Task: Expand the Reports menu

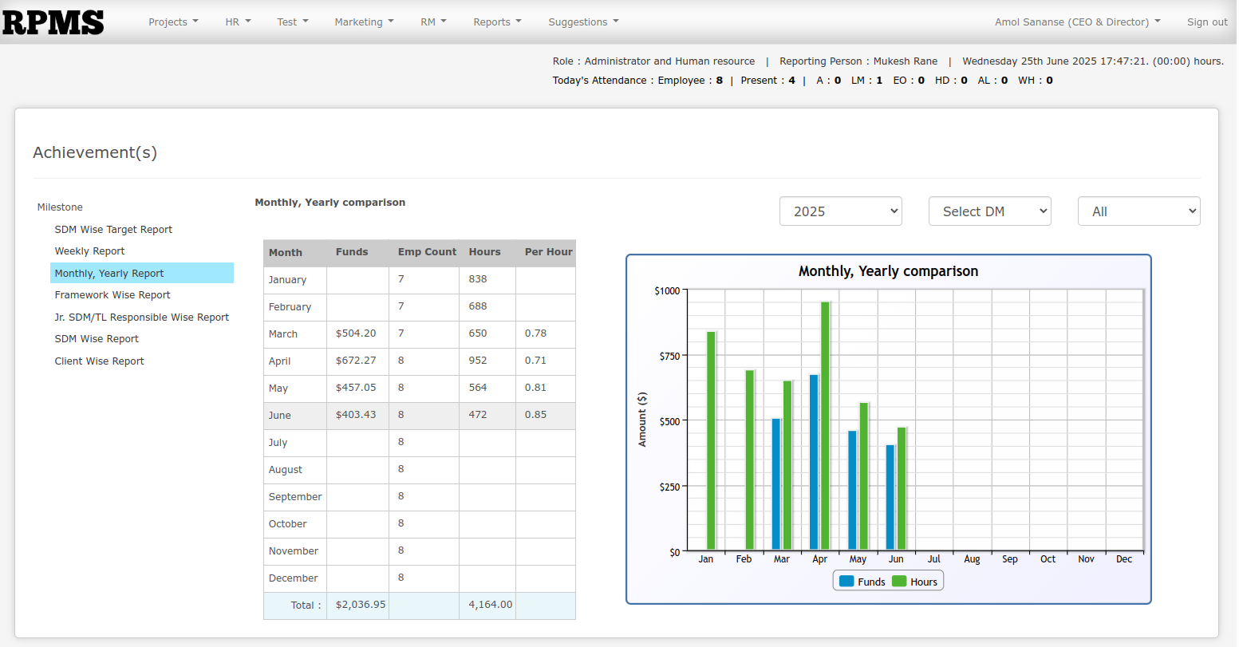Action: point(497,22)
